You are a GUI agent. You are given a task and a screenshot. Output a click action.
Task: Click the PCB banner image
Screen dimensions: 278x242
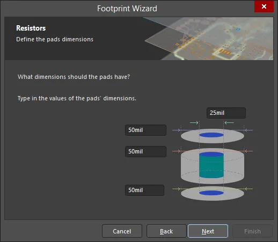[209, 39]
